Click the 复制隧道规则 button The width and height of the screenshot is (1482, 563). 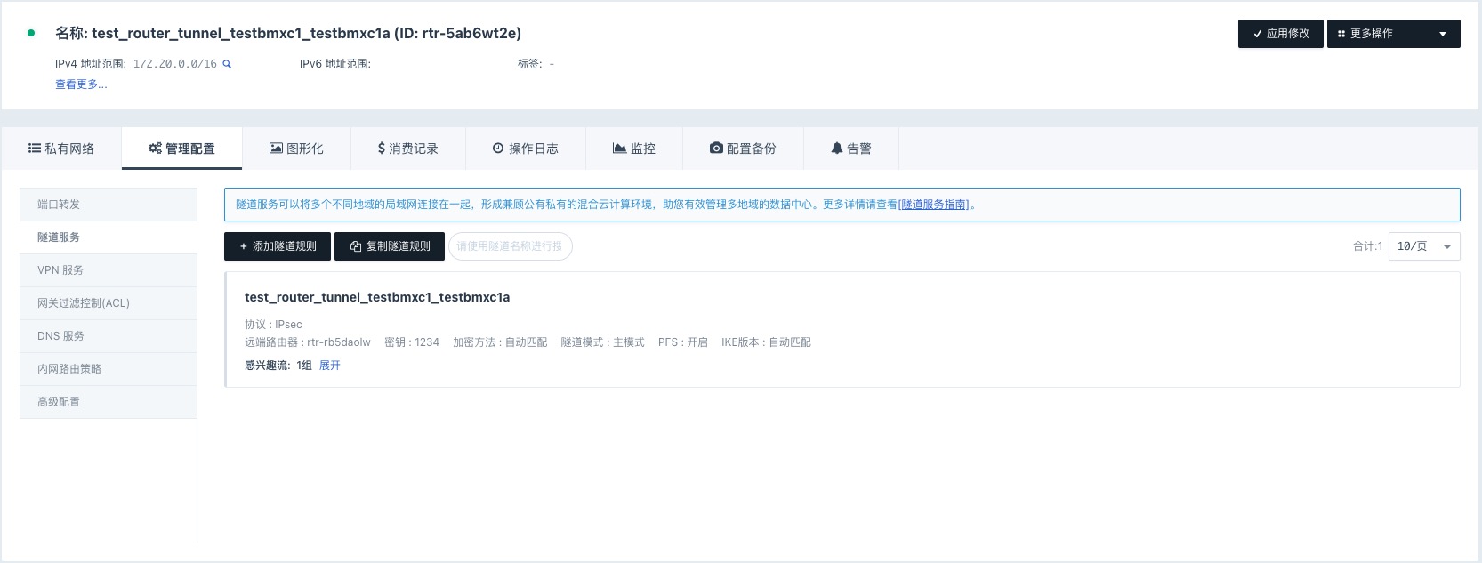click(x=390, y=246)
